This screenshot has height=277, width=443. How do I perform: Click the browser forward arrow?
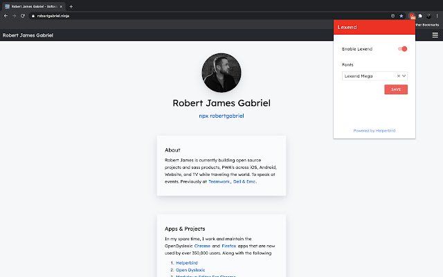[14, 16]
